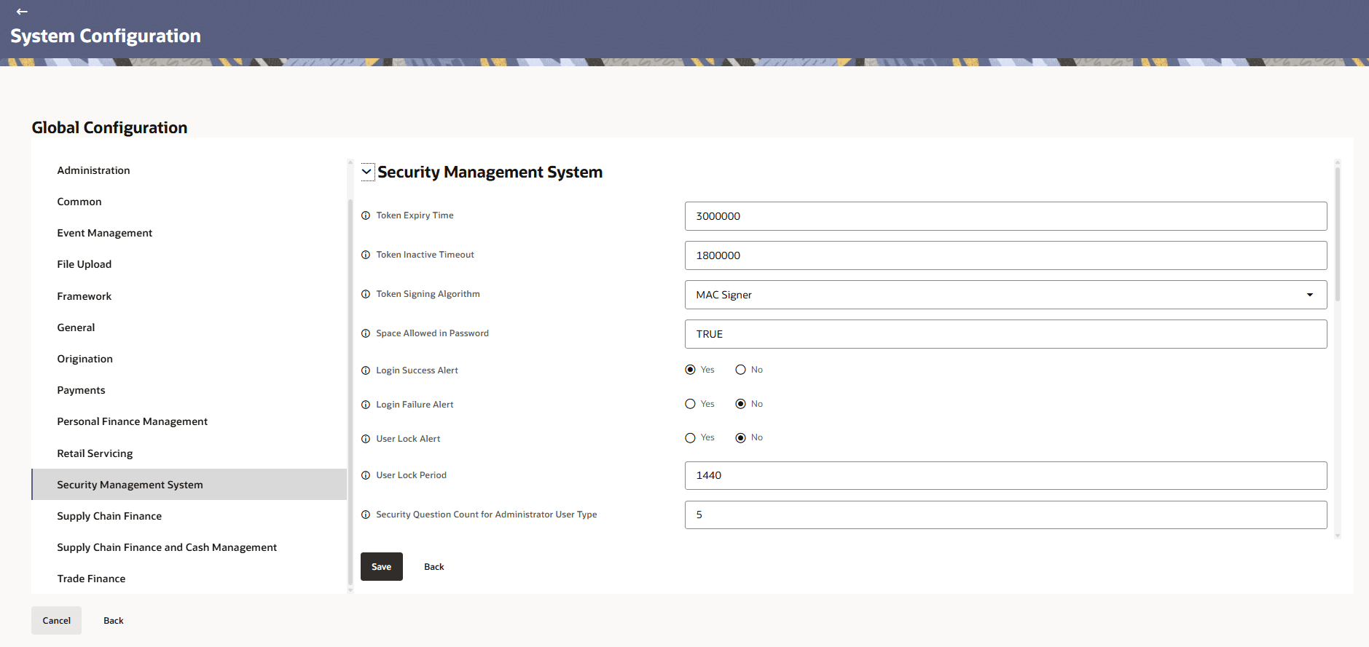The width and height of the screenshot is (1369, 647).
Task: Open the Administration category
Action: click(189, 170)
